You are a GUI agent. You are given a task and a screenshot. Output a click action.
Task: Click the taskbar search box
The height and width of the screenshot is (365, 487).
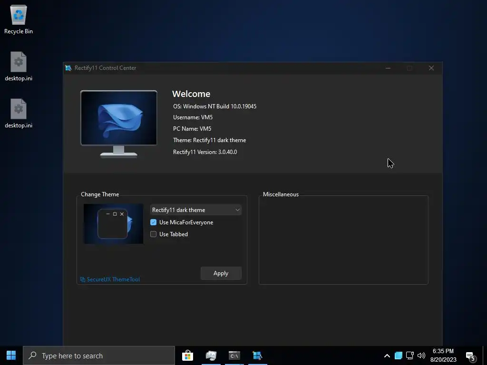point(99,355)
